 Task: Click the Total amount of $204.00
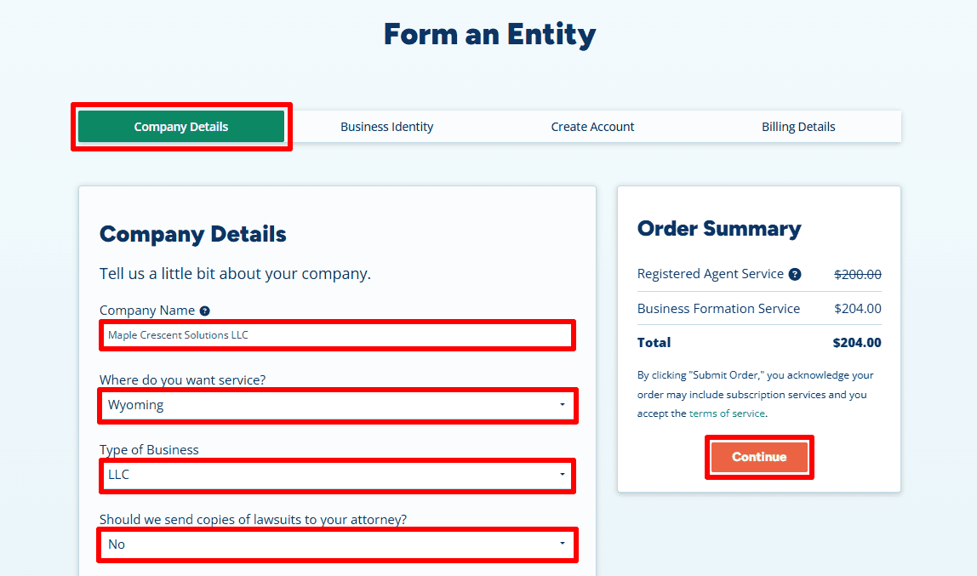click(857, 342)
